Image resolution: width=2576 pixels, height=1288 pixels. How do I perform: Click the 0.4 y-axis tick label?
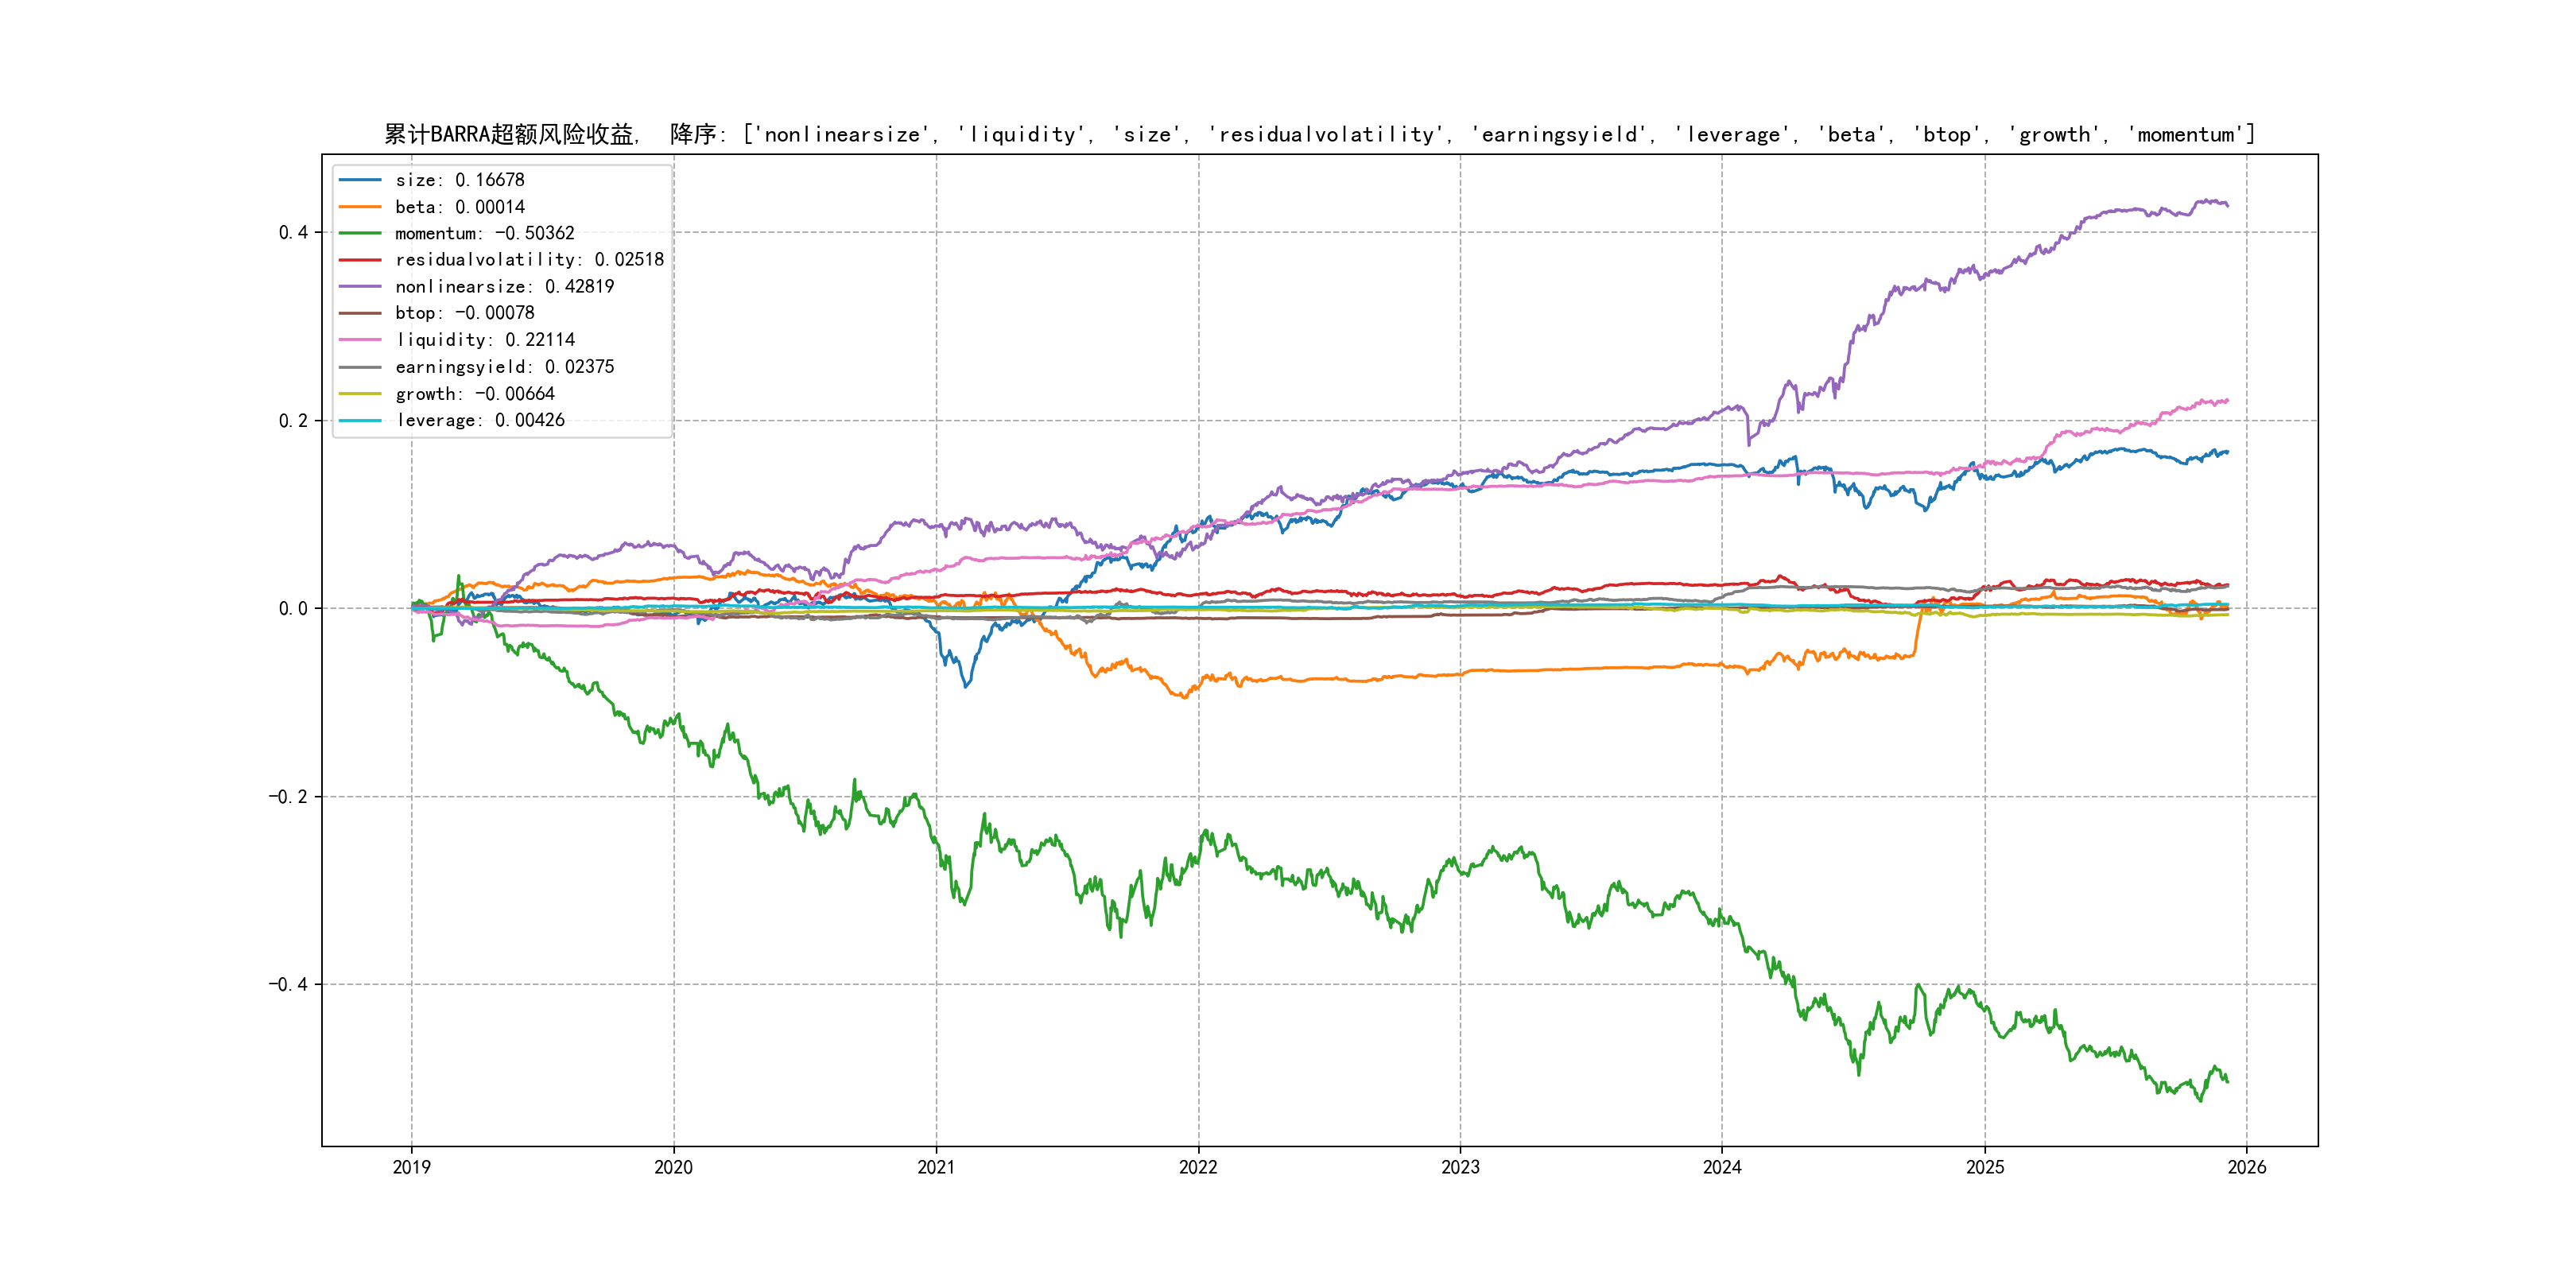(293, 232)
